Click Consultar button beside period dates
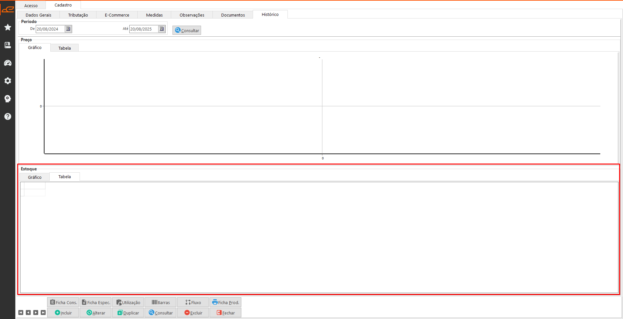623x319 pixels. pyautogui.click(x=187, y=31)
